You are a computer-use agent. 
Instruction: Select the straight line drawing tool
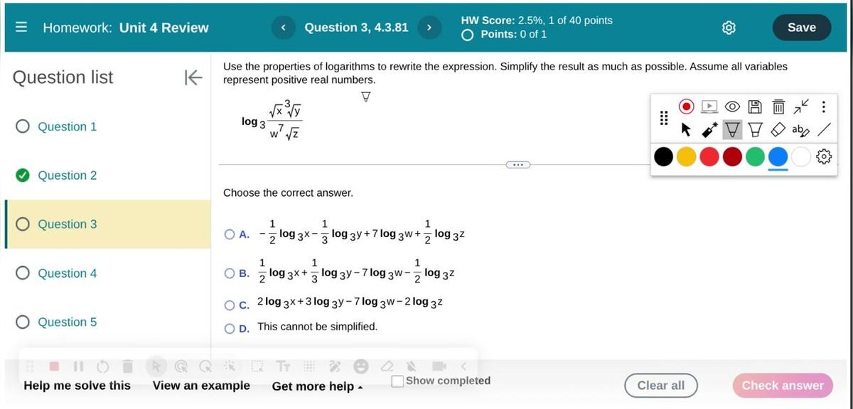point(823,129)
